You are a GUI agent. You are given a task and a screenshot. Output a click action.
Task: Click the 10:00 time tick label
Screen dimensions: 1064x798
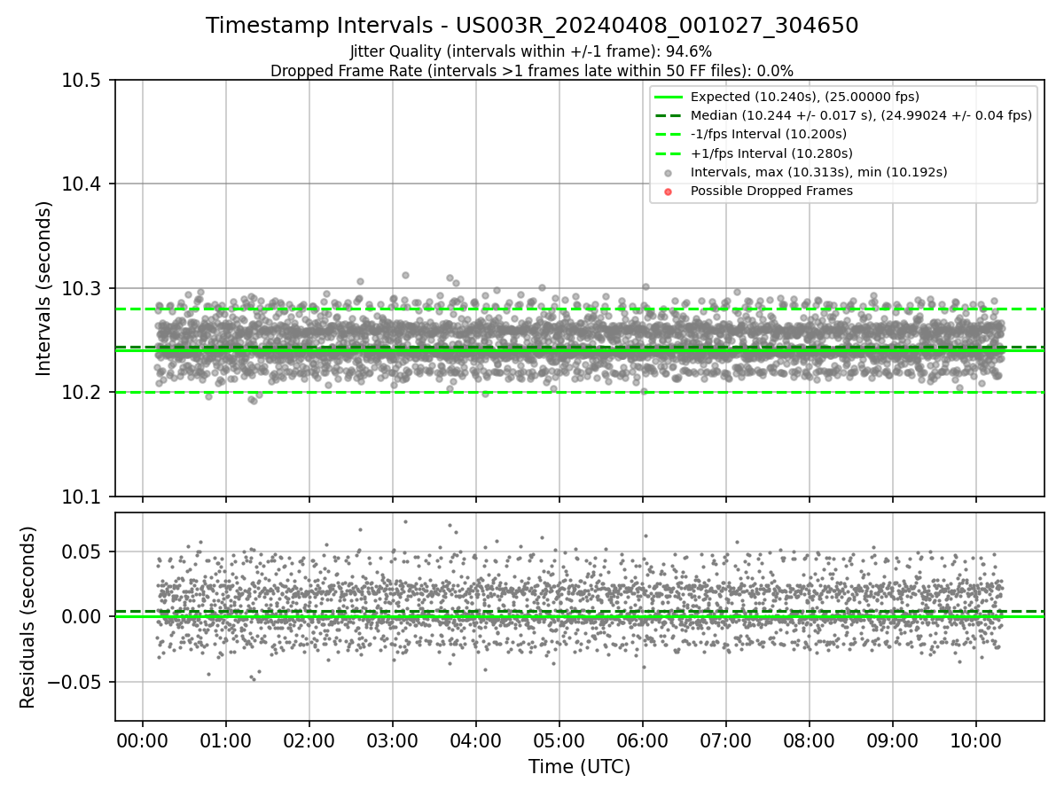[x=976, y=739]
